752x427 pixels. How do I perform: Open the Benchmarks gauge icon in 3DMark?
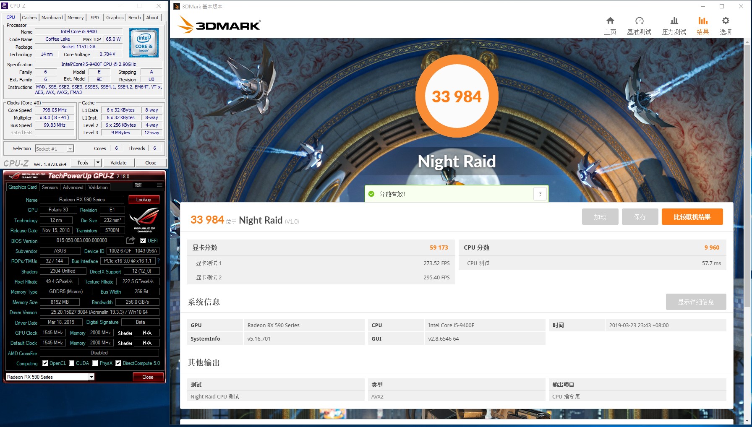[x=639, y=21]
